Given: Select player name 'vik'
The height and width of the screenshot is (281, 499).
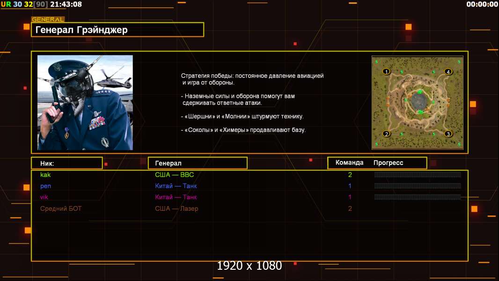Looking at the screenshot, I should tap(44, 197).
